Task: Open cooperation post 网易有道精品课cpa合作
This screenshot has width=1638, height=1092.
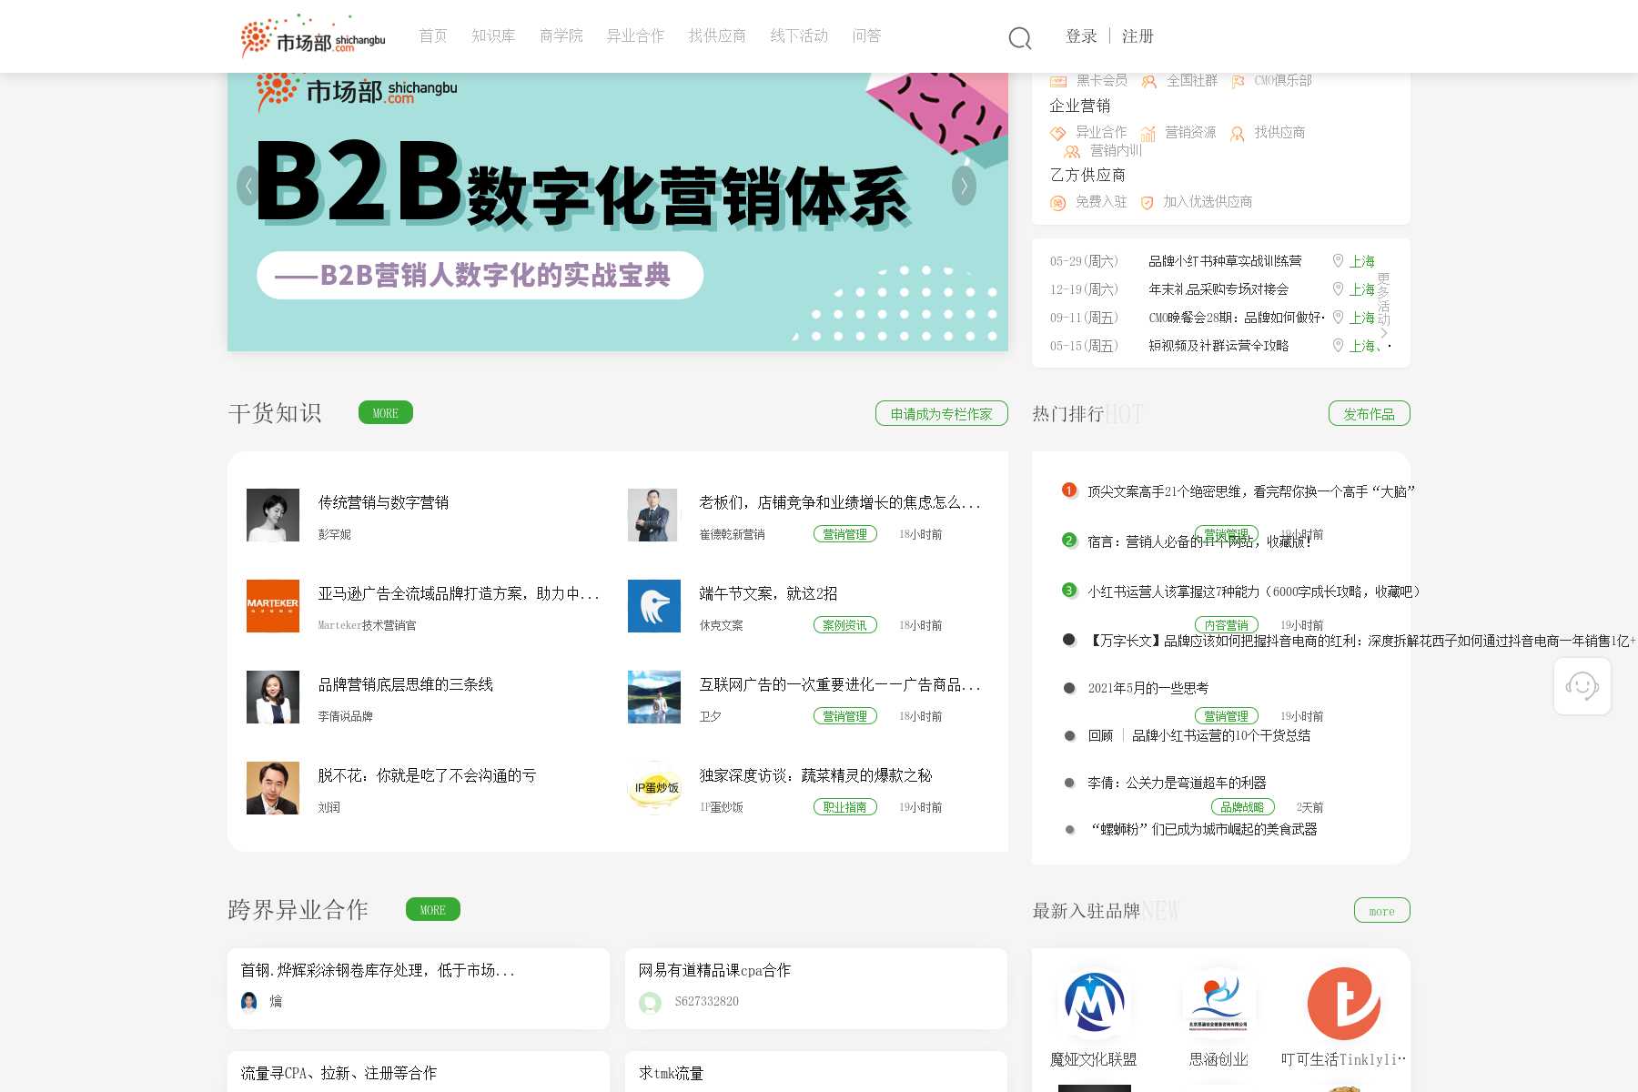Action: coord(714,970)
